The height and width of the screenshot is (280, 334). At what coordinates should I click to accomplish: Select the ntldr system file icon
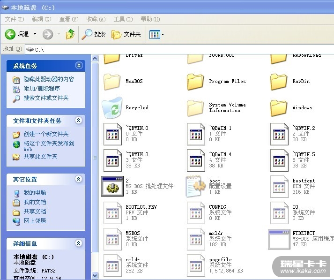[x=112, y=265]
